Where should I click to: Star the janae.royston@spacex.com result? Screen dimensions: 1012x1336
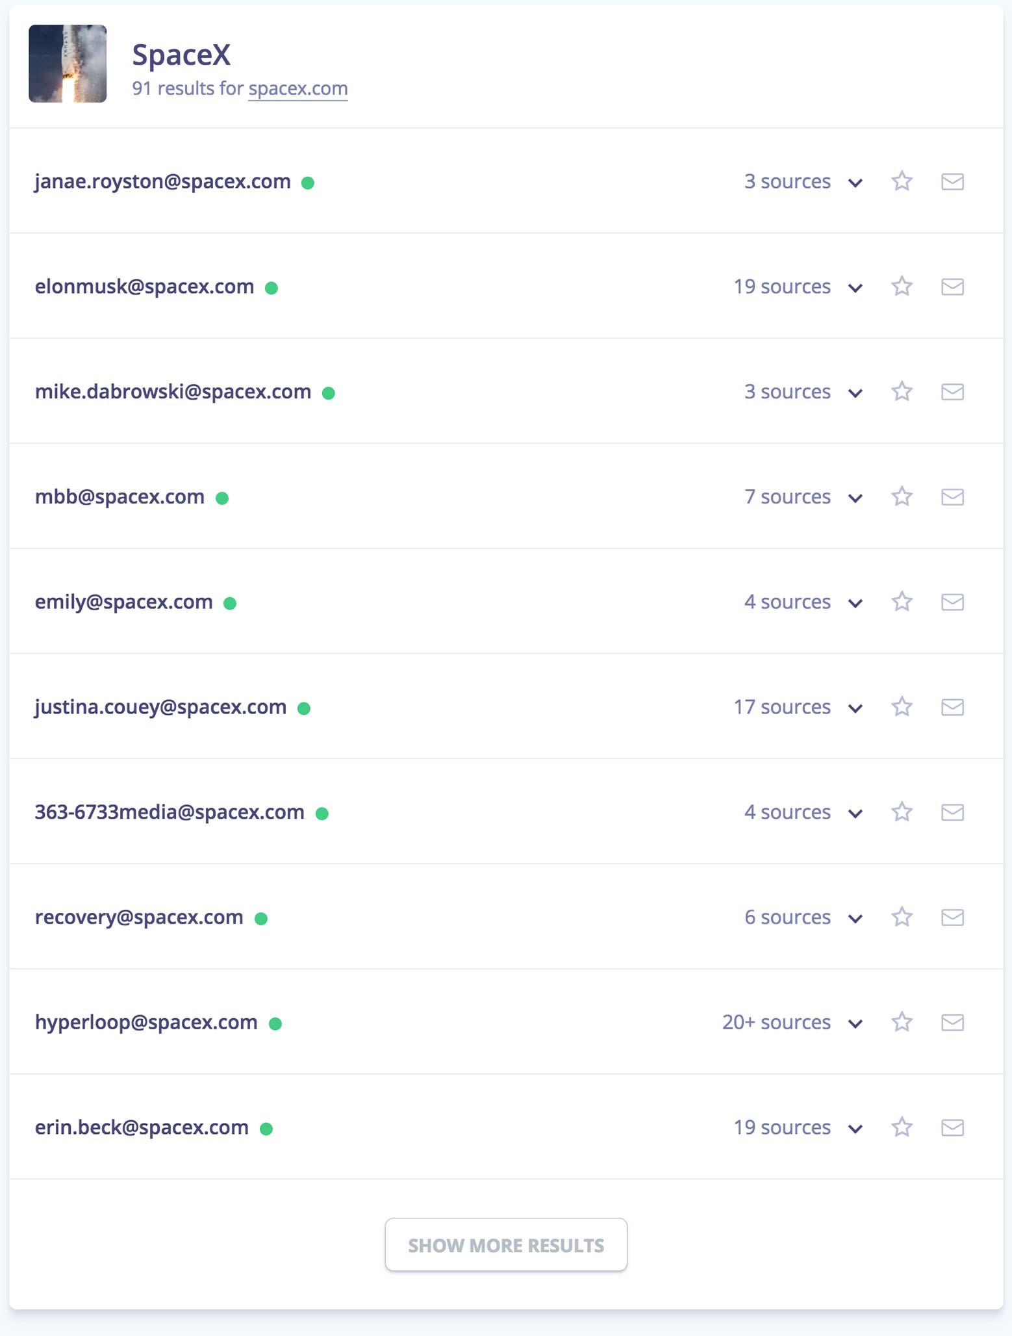coord(902,181)
